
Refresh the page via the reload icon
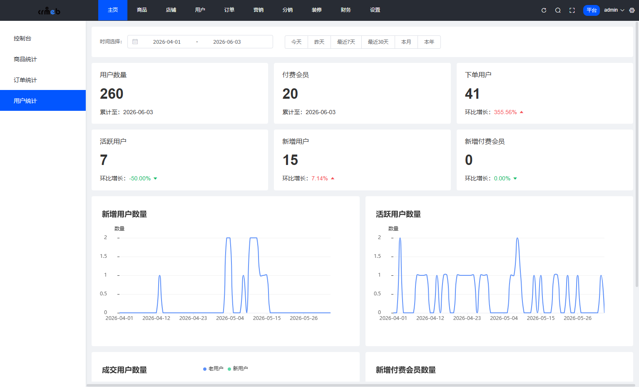pyautogui.click(x=544, y=10)
